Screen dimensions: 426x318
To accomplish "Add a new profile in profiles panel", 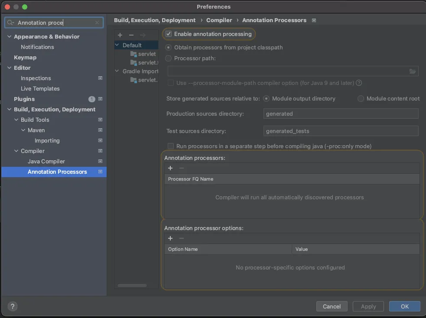I will pyautogui.click(x=120, y=35).
